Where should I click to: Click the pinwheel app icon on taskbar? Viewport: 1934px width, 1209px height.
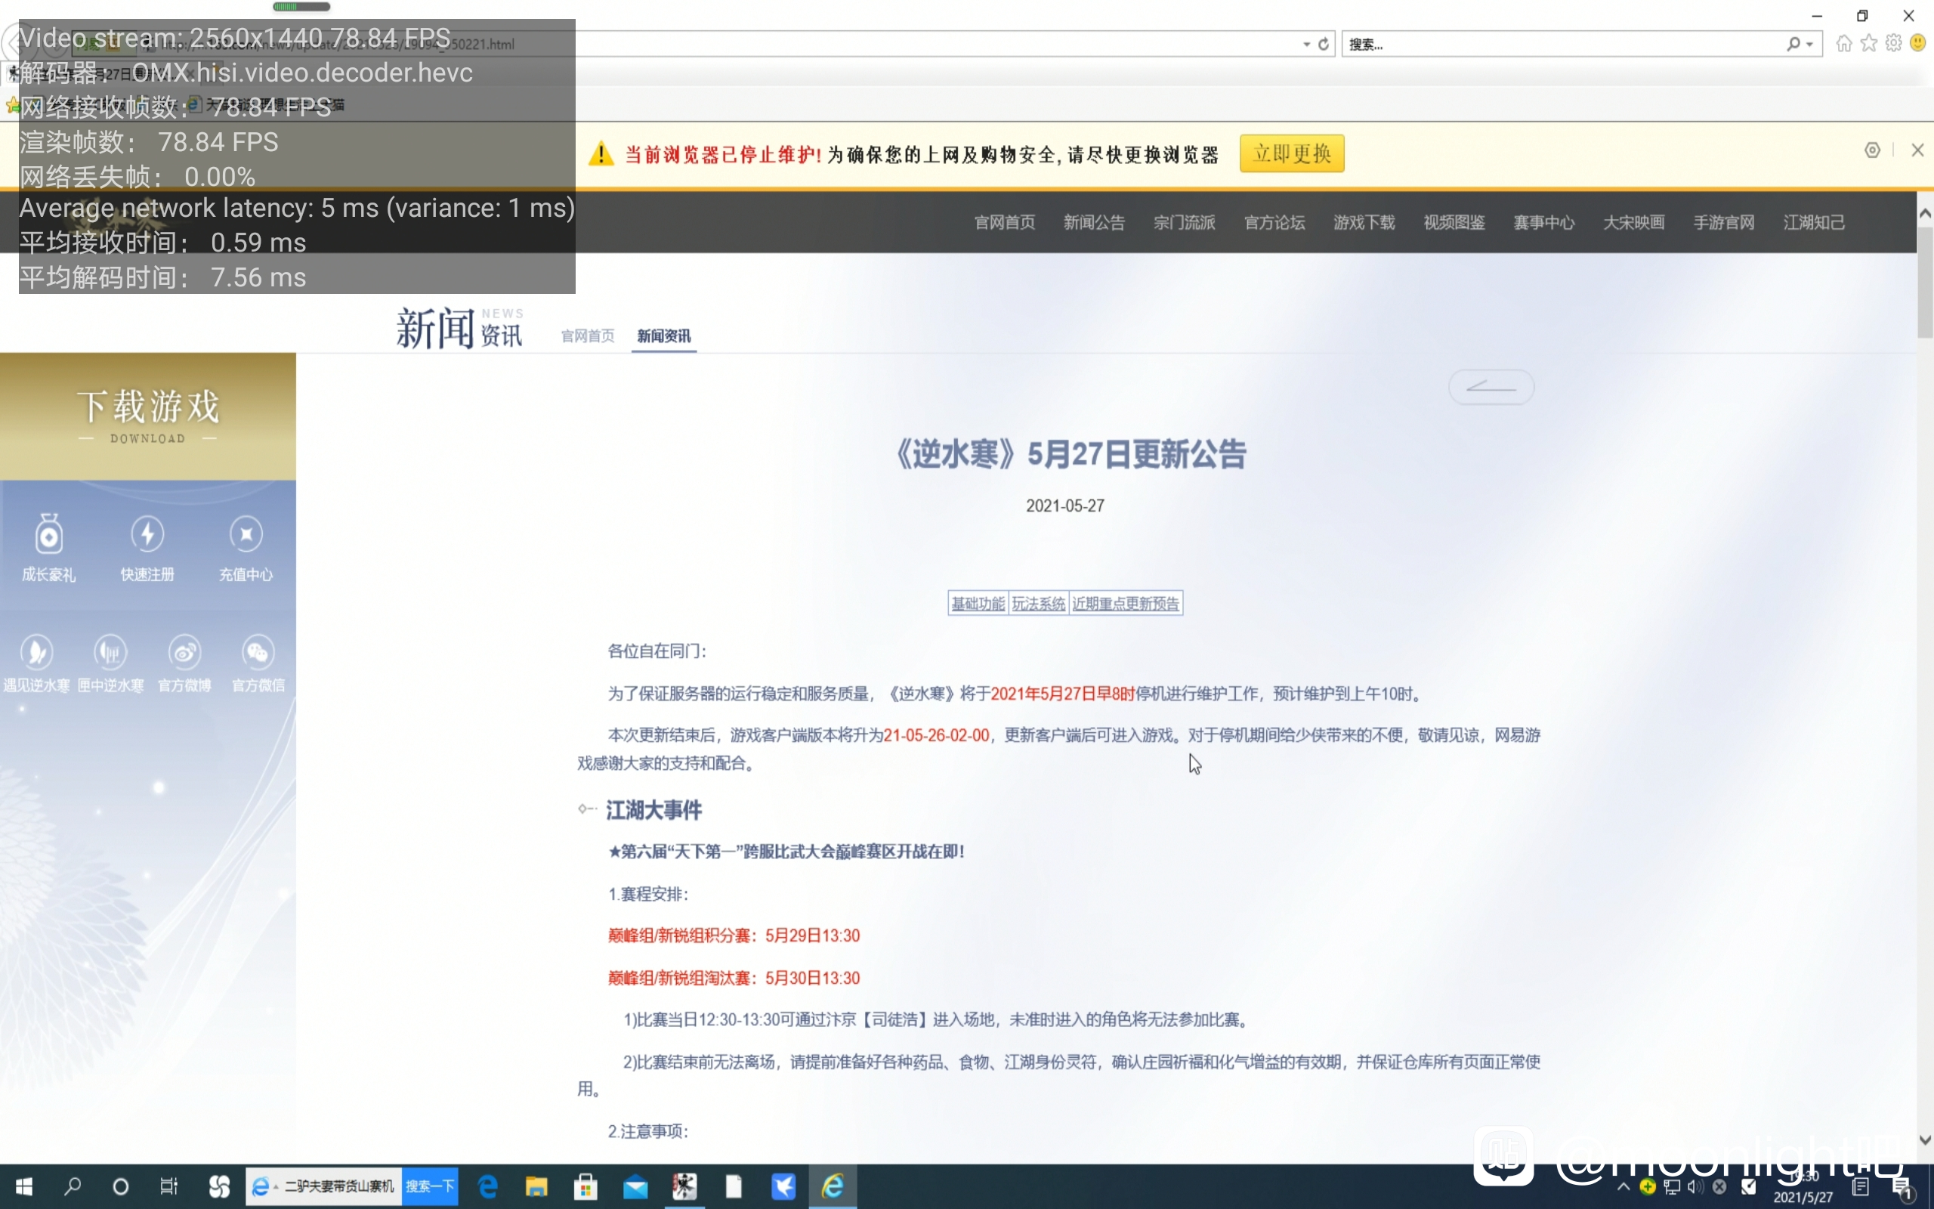219,1186
